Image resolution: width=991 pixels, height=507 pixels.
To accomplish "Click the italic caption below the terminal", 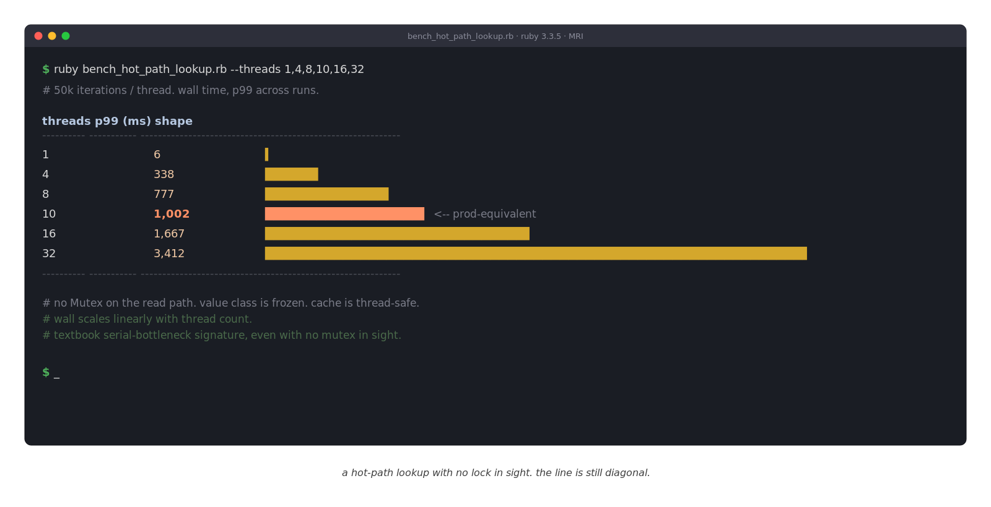I will (496, 473).
